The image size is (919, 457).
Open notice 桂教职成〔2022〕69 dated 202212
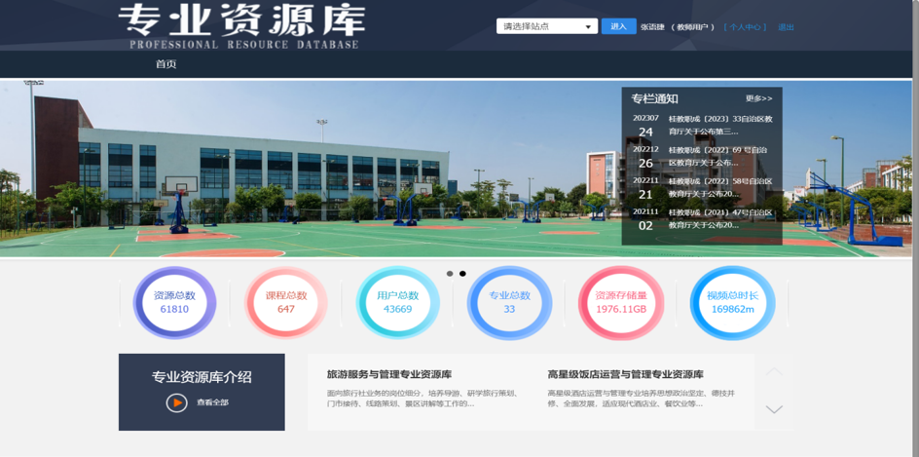pyautogui.click(x=718, y=156)
